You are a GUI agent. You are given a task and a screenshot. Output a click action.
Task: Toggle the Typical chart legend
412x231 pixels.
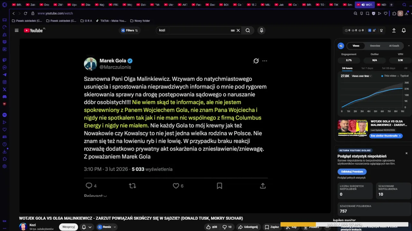[403, 76]
